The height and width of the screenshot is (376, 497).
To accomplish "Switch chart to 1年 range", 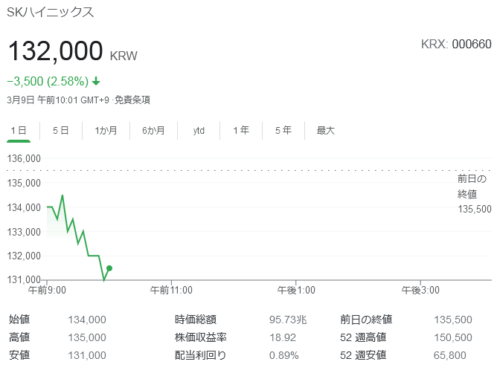I will [x=241, y=131].
